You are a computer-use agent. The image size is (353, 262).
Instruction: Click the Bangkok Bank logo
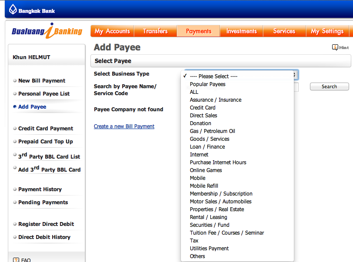[32, 10]
